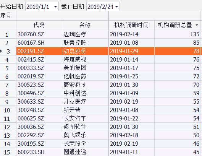
Task: Click survey total 51 for 超图软件
Action: (196, 127)
